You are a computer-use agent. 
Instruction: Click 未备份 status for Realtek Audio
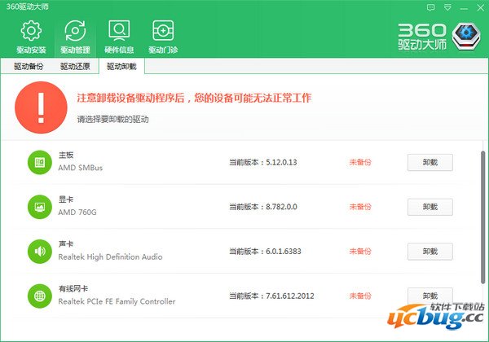(x=360, y=252)
